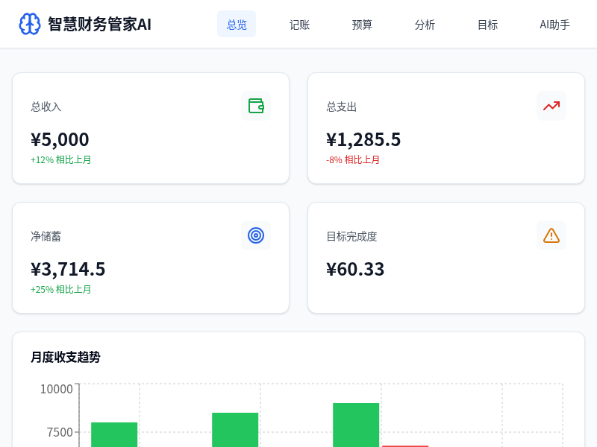Click the 净储蓄 label

[x=46, y=236]
